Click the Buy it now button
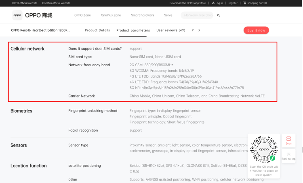The height and width of the screenshot is (183, 303). point(256,30)
